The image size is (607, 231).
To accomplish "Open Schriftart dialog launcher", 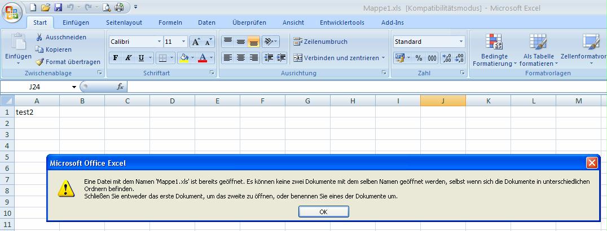I will 212,73.
